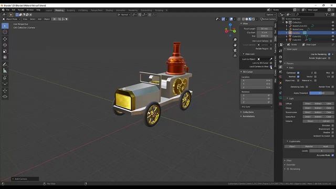
Task: Switch to rendered viewport shading icon
Action: (x=254, y=19)
